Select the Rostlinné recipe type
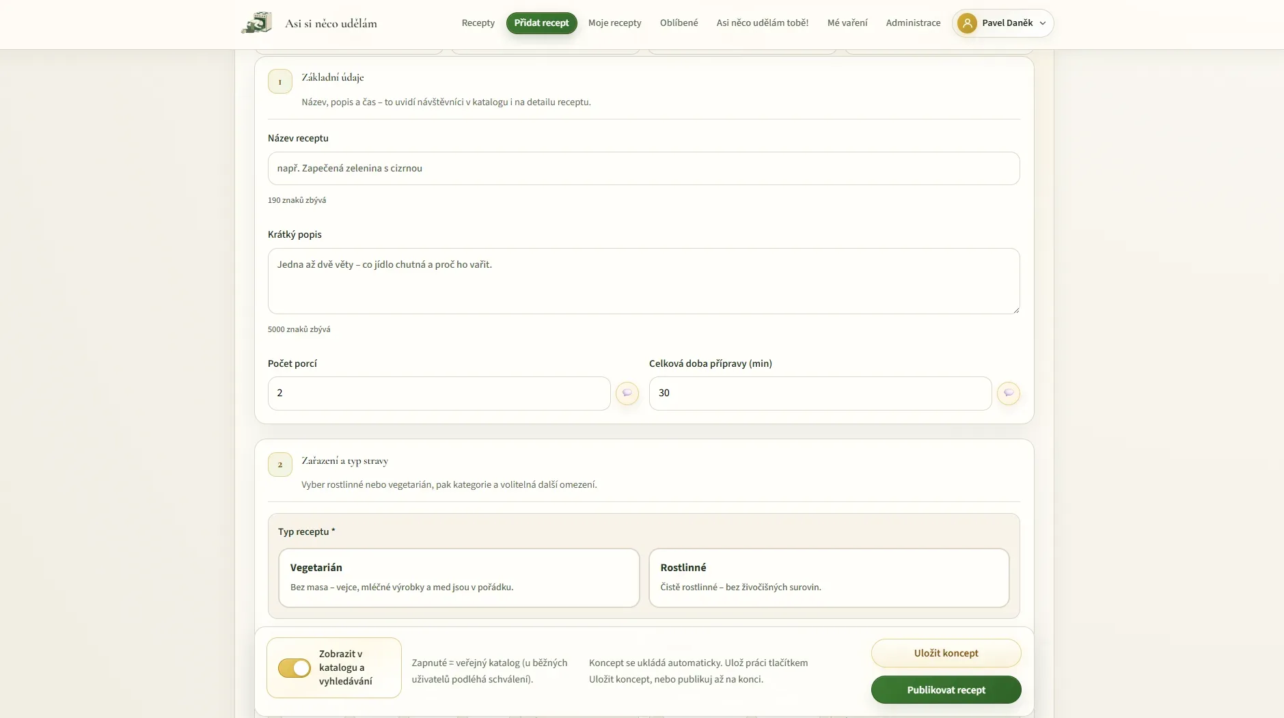The image size is (1284, 718). click(x=829, y=577)
